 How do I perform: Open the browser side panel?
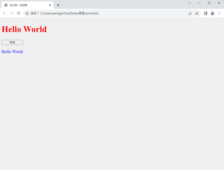[x=206, y=13]
